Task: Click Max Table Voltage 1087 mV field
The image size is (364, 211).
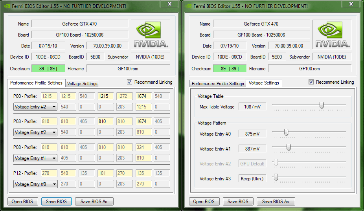Action: 252,107
